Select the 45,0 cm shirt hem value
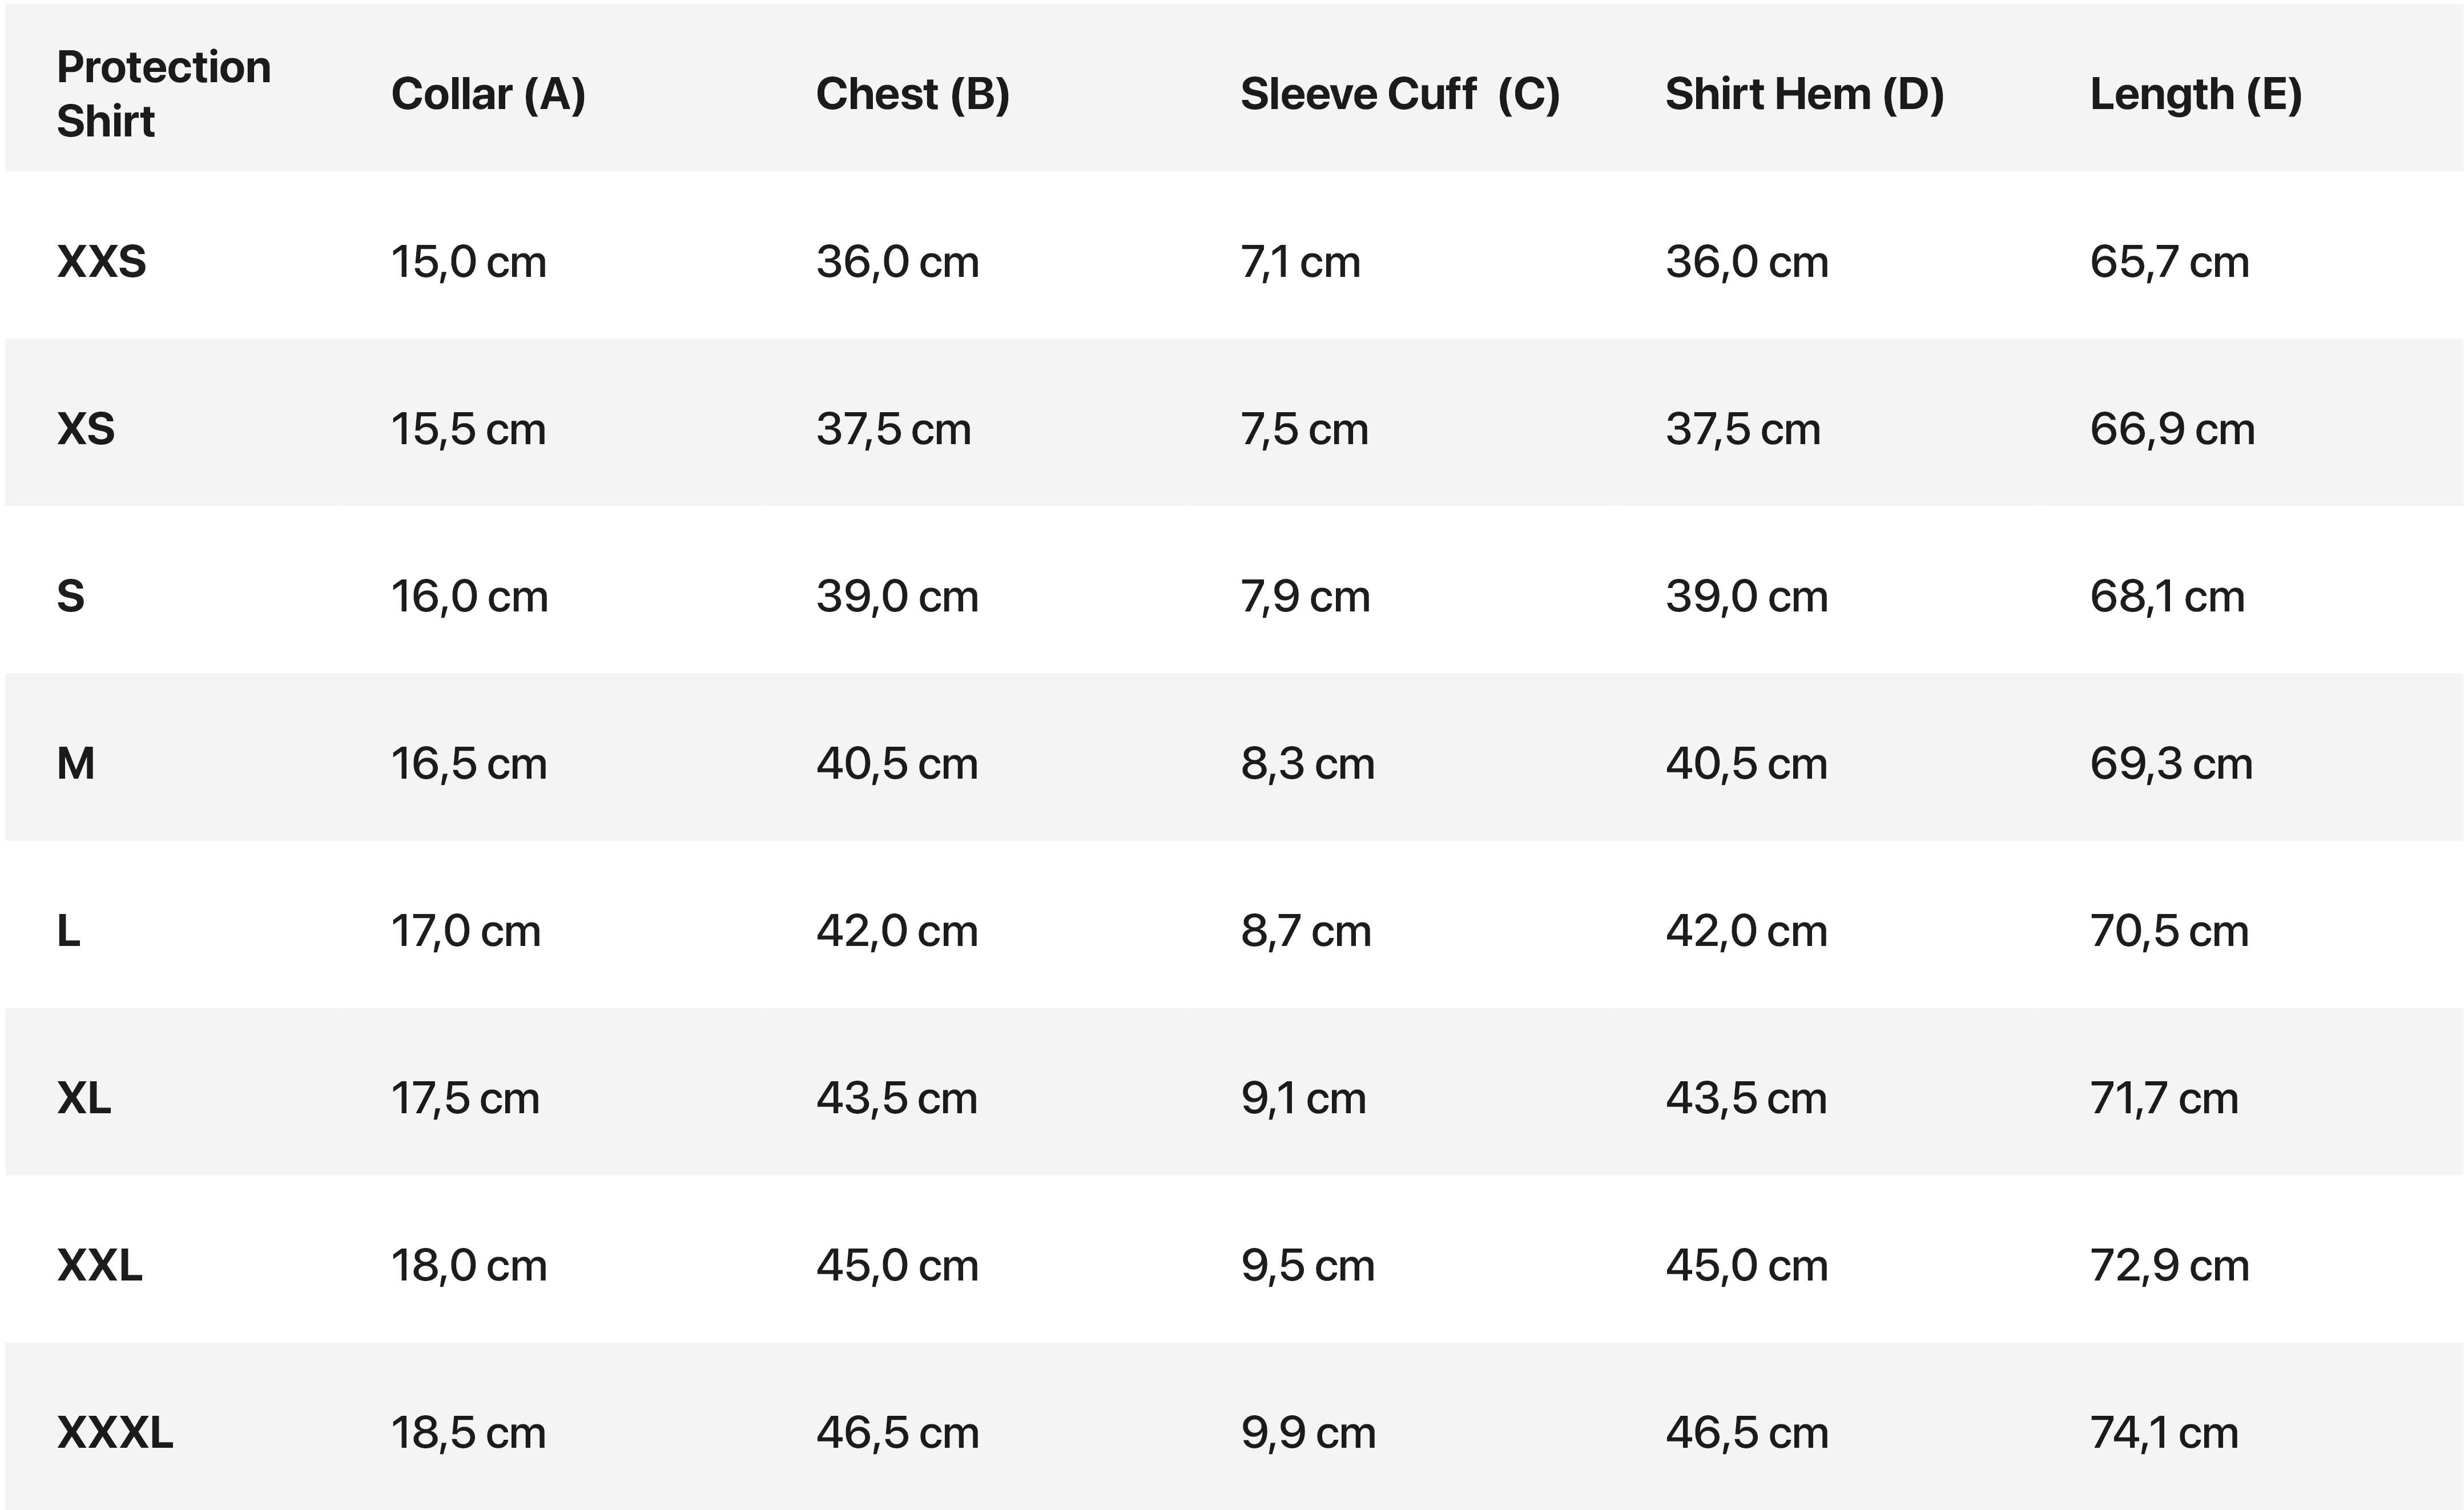The image size is (2464, 1510). [x=1747, y=1266]
